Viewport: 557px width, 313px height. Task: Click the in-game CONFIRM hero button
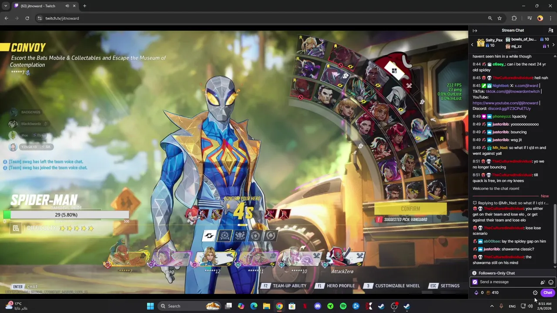(410, 209)
